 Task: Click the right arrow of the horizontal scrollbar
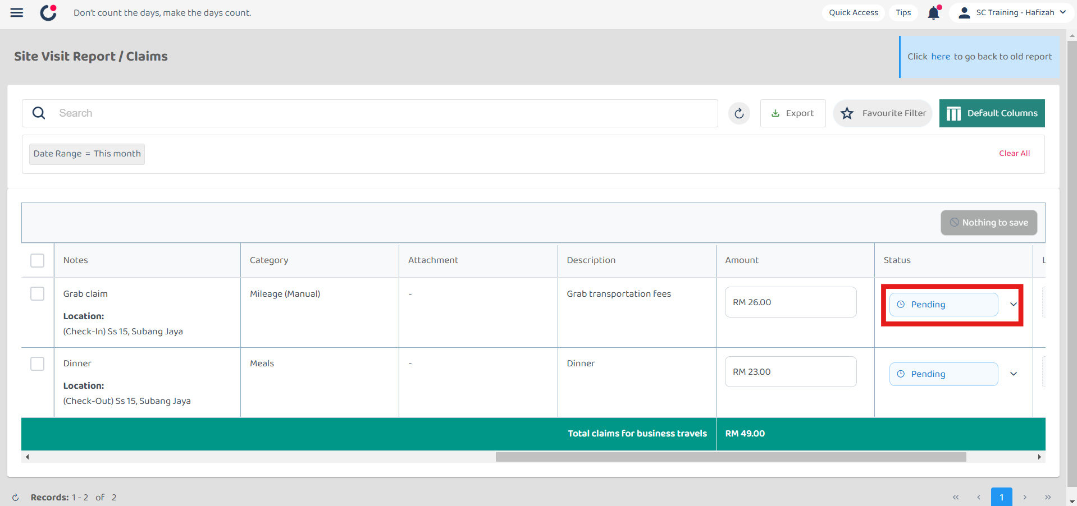click(1039, 457)
